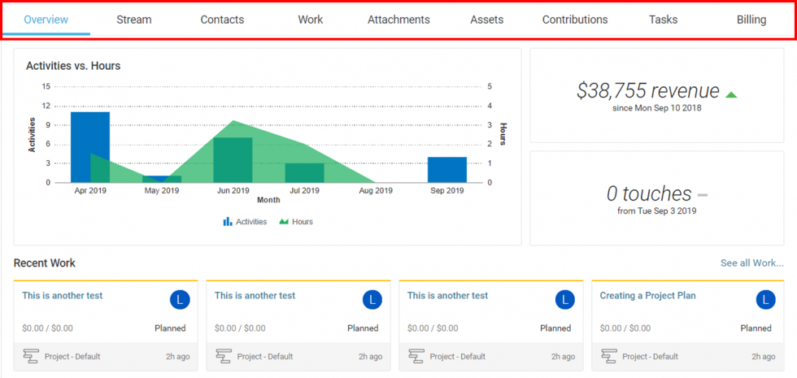Switch to the Stream tab
The height and width of the screenshot is (378, 797).
coord(133,20)
